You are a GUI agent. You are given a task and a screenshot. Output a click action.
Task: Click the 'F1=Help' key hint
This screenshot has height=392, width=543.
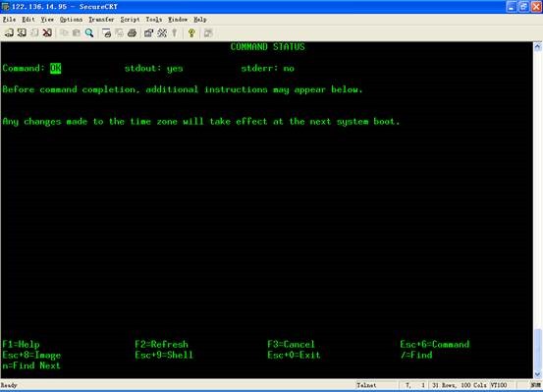21,344
